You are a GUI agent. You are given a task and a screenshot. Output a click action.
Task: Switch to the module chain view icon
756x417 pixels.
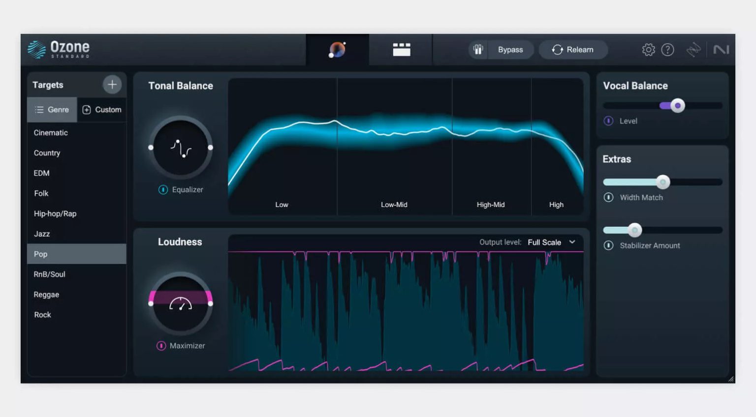tap(401, 50)
